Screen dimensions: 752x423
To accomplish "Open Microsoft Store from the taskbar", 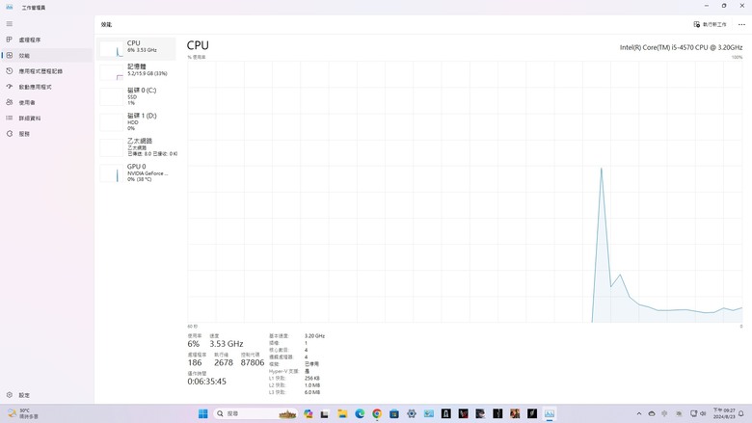I will [x=394, y=413].
